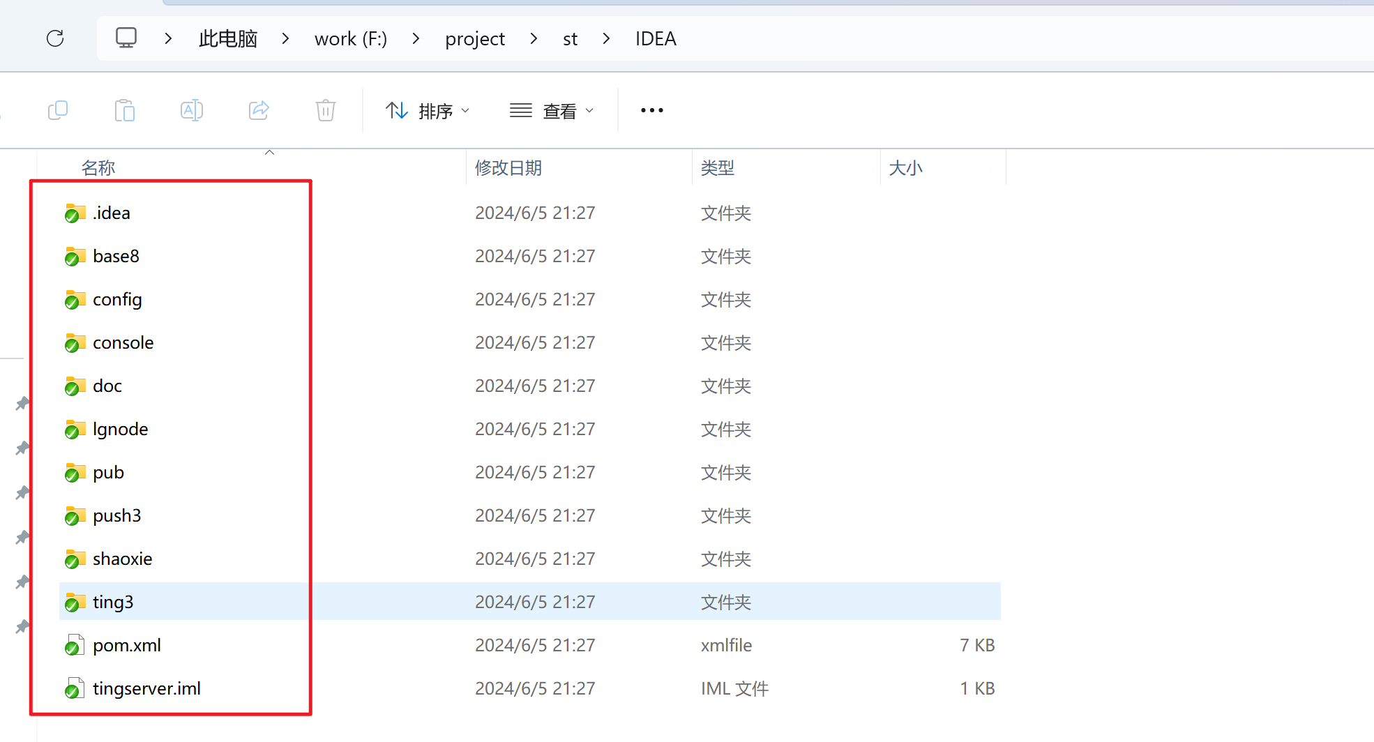The image size is (1374, 742).
Task: Click the Paste toolbar icon
Action: (125, 110)
